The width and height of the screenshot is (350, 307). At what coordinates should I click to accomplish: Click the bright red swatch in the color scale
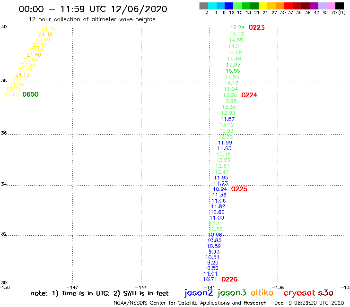pyautogui.click(x=289, y=6)
